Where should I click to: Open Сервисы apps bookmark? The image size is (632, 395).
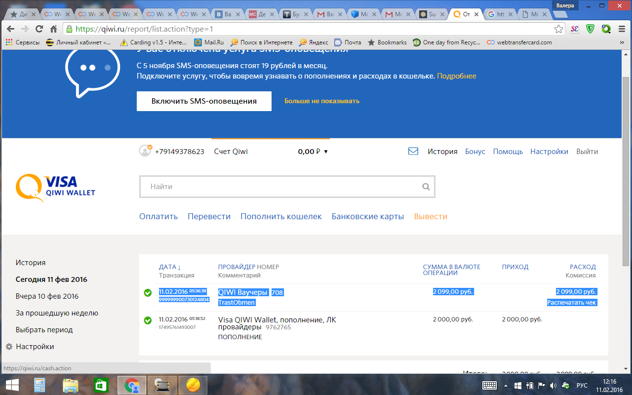(23, 42)
